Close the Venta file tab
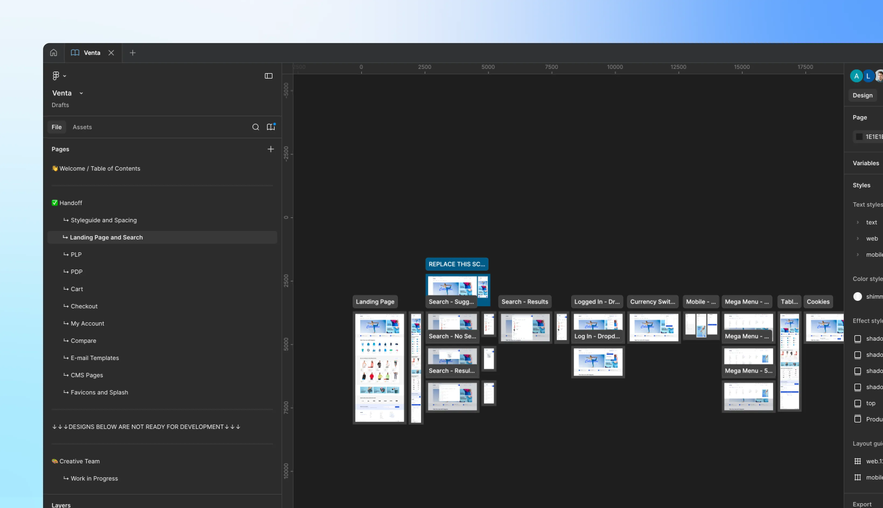This screenshot has height=508, width=883. click(111, 53)
